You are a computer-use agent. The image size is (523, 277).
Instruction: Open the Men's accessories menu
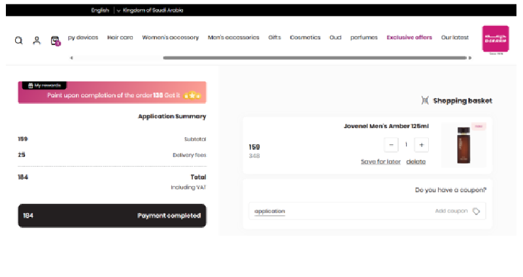click(x=233, y=37)
